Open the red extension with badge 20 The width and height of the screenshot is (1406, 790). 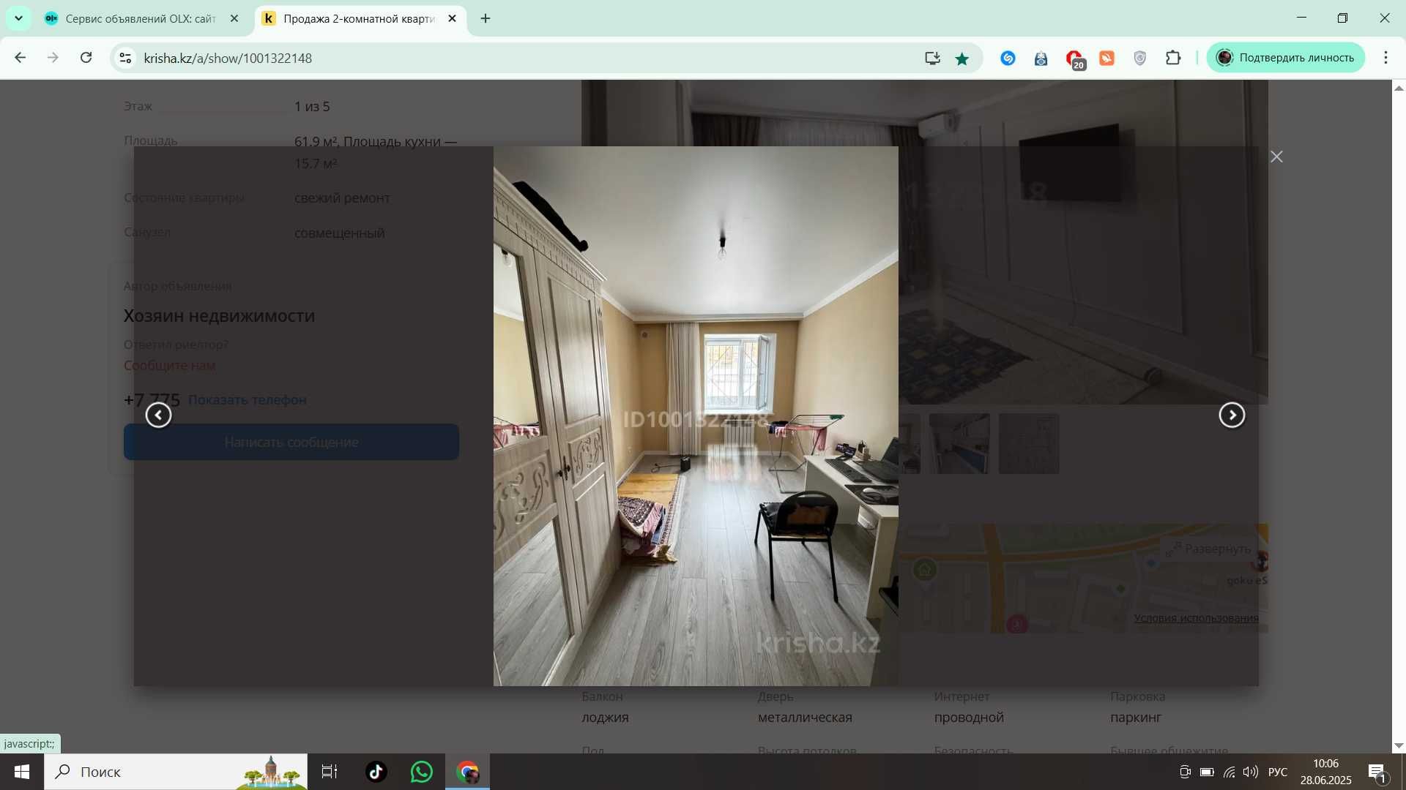click(1074, 59)
